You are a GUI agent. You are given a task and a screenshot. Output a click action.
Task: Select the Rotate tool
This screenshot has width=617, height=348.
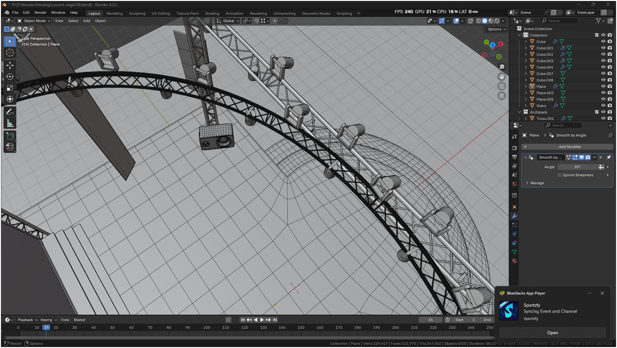[x=10, y=77]
